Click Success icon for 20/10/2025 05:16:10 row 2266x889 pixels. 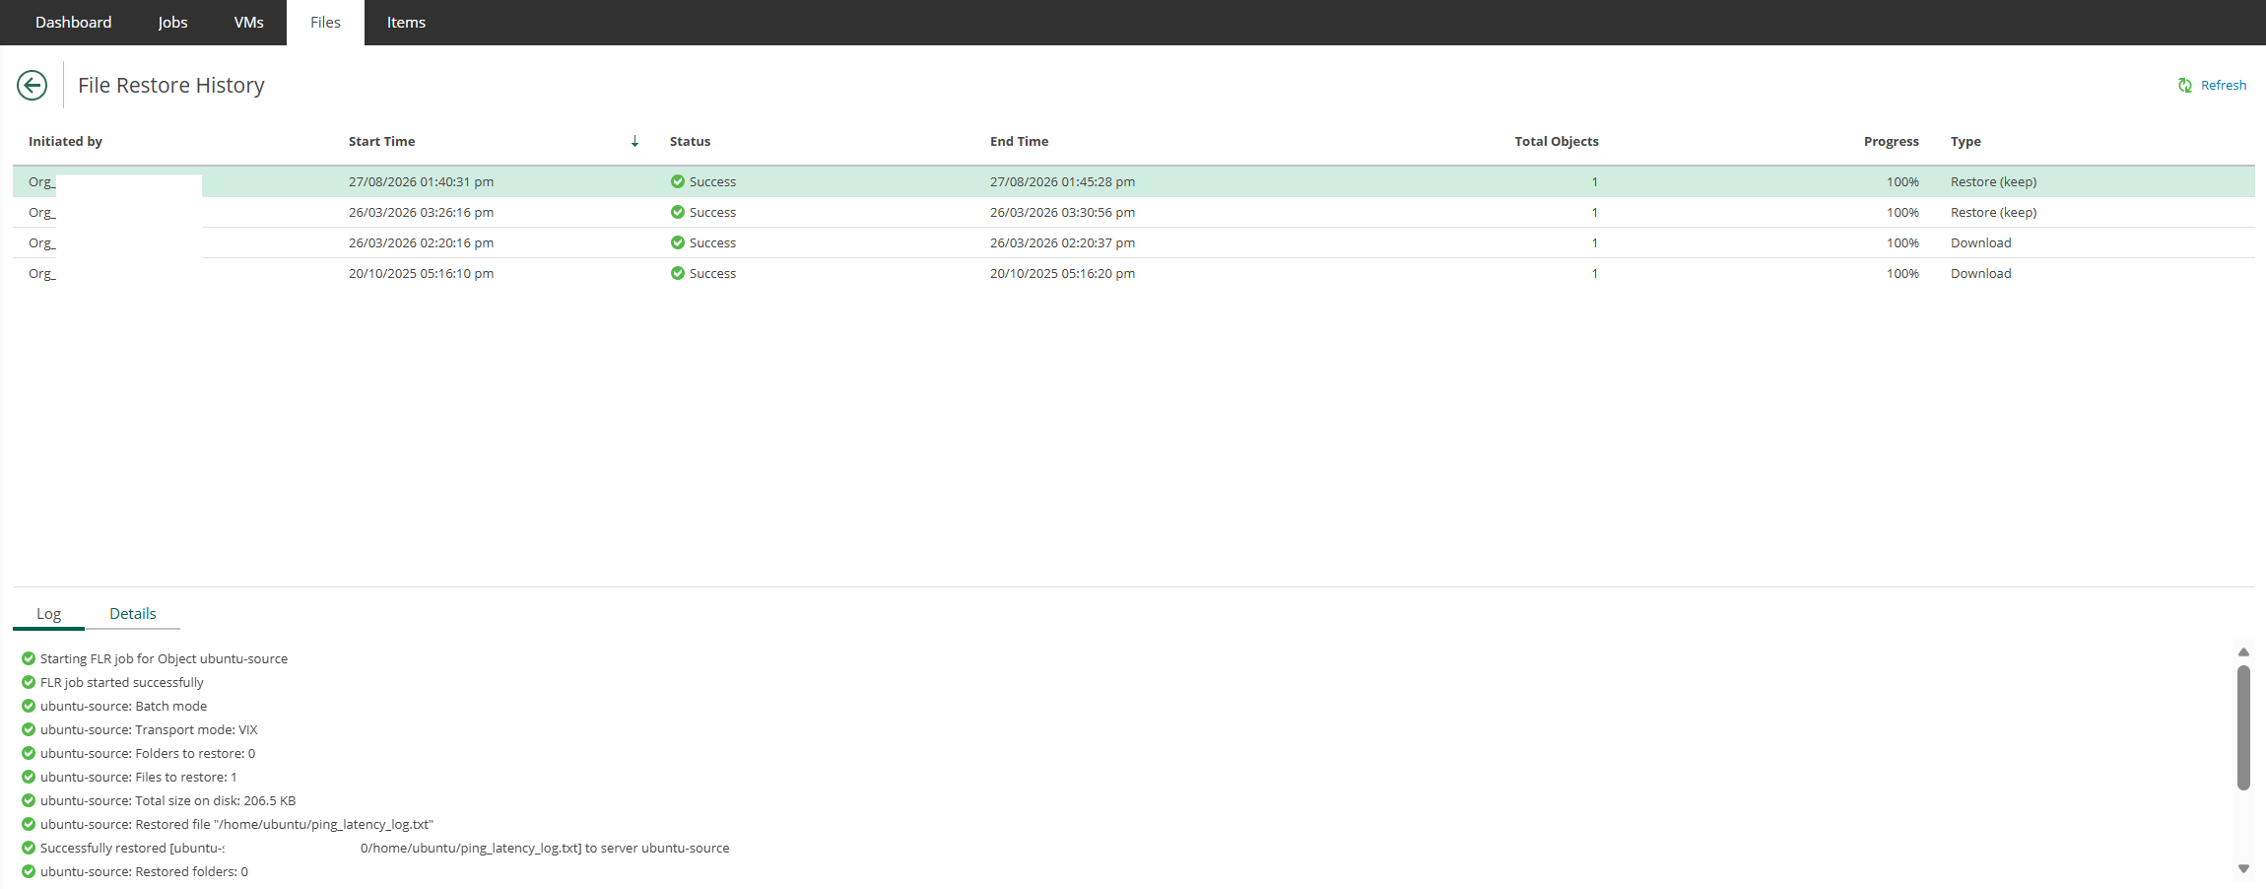[678, 273]
